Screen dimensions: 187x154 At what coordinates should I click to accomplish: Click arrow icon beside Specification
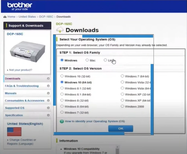(x=48, y=115)
